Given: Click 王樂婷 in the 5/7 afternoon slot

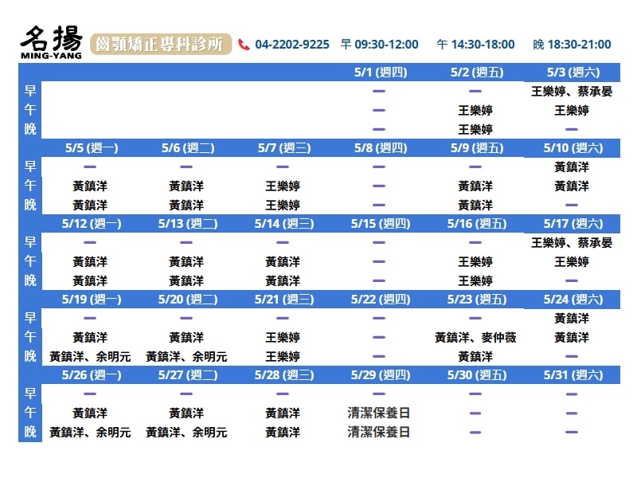Looking at the screenshot, I should tap(283, 186).
